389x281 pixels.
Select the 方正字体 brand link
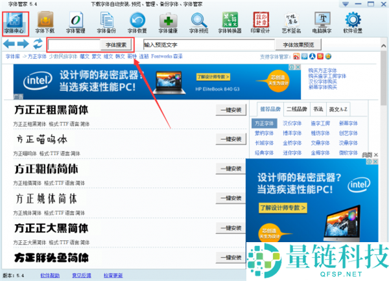coord(264,123)
